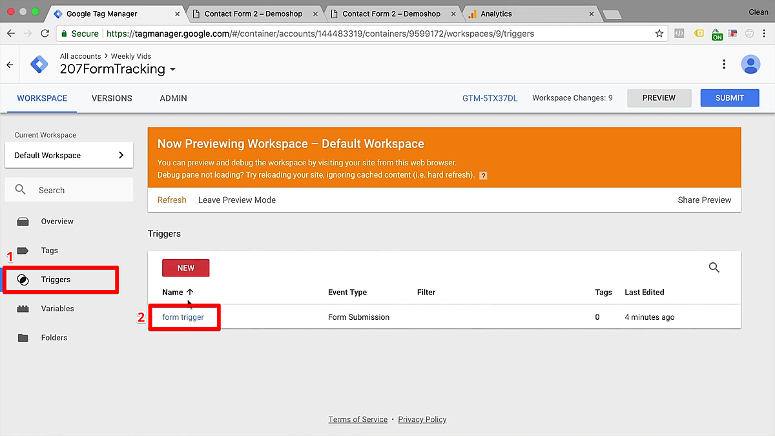
Task: Click the yellow tag extension icon
Action: 699,33
